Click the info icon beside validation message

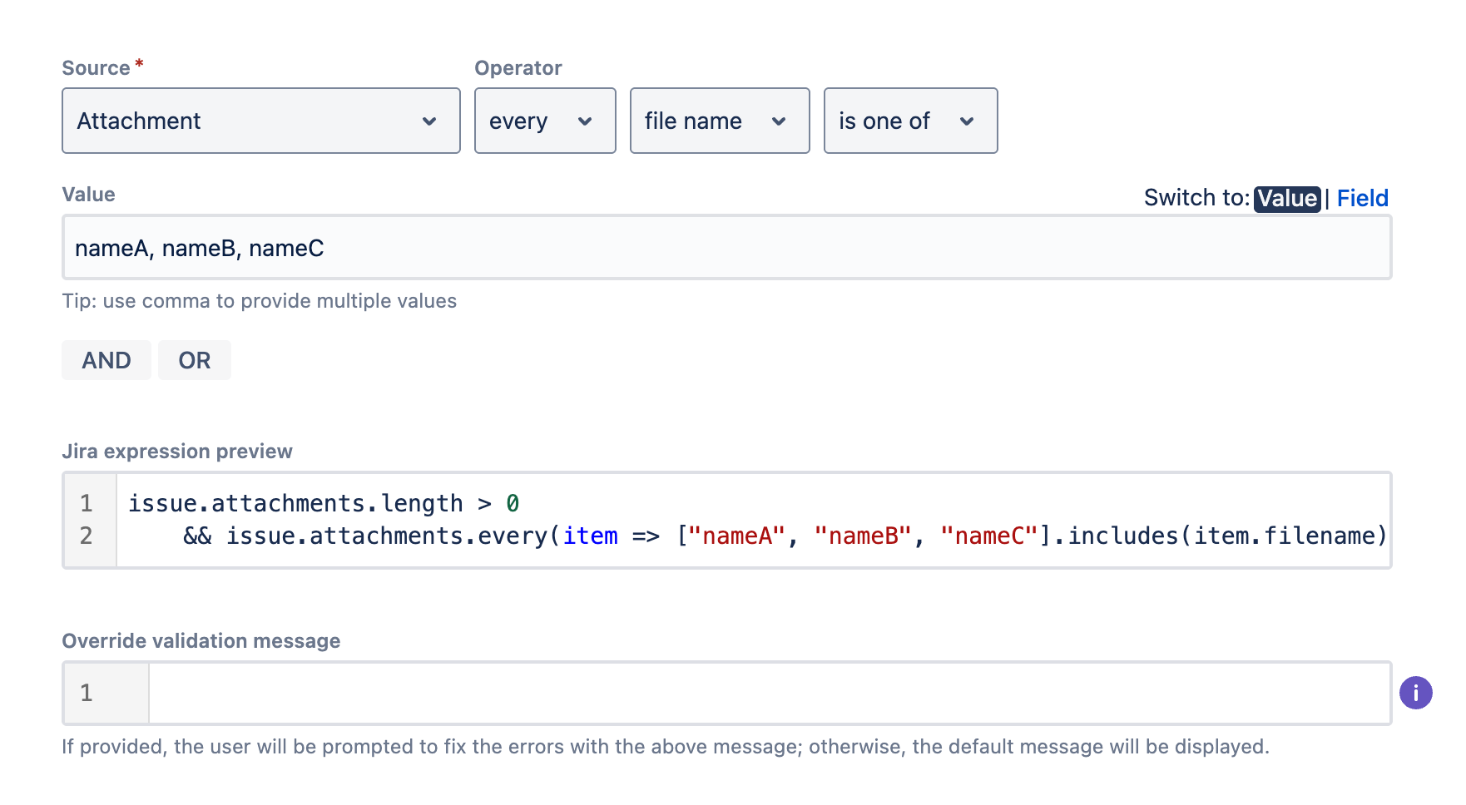[1415, 693]
